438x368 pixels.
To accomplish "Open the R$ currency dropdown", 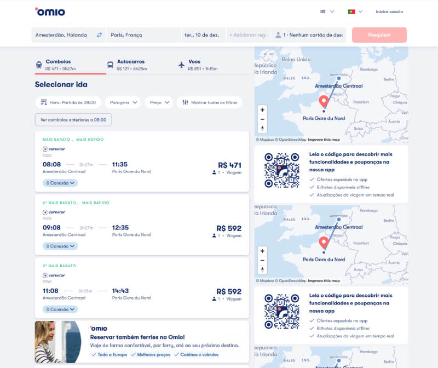I will (x=327, y=12).
